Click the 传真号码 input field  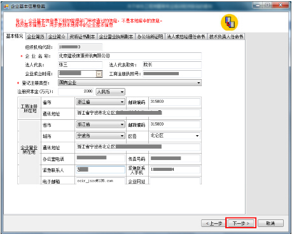tap(175, 158)
